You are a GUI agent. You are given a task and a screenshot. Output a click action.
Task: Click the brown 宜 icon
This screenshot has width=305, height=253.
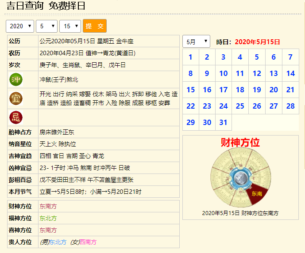tap(16, 98)
